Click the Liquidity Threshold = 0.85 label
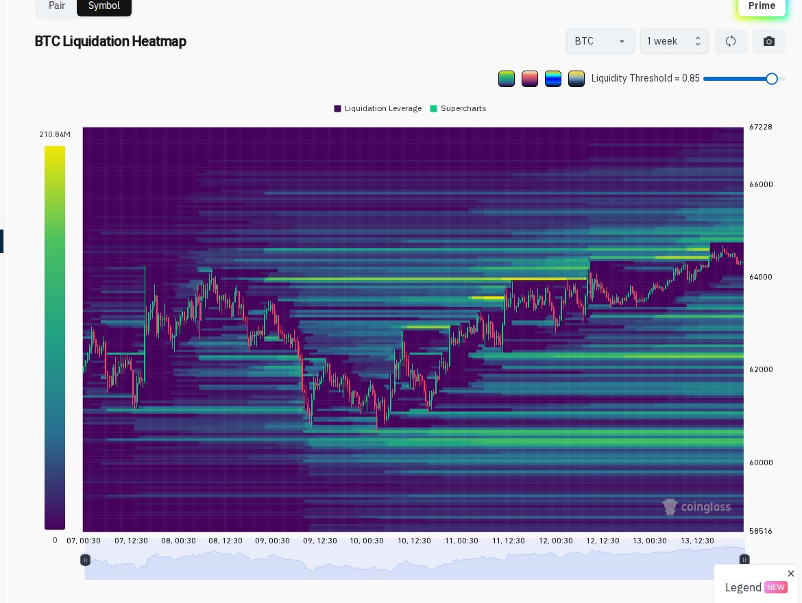Viewport: 802px width, 603px height. [x=645, y=78]
